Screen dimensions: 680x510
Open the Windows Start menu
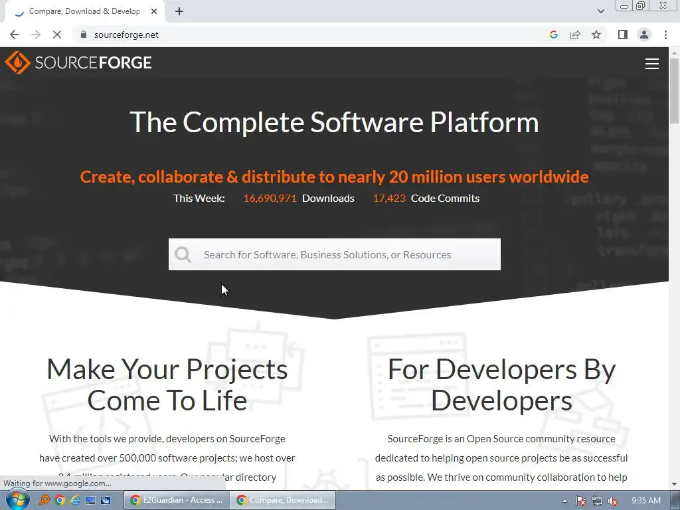click(x=17, y=500)
